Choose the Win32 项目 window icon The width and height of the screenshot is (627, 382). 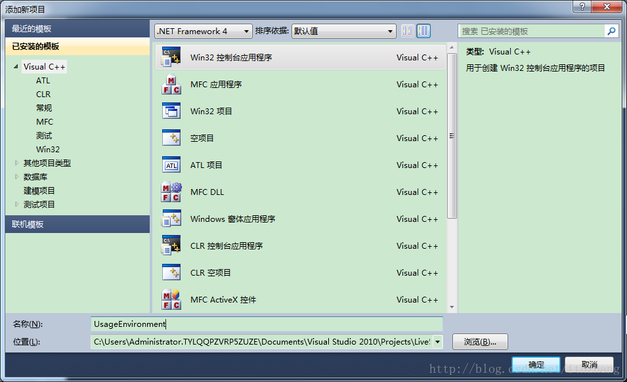(171, 111)
